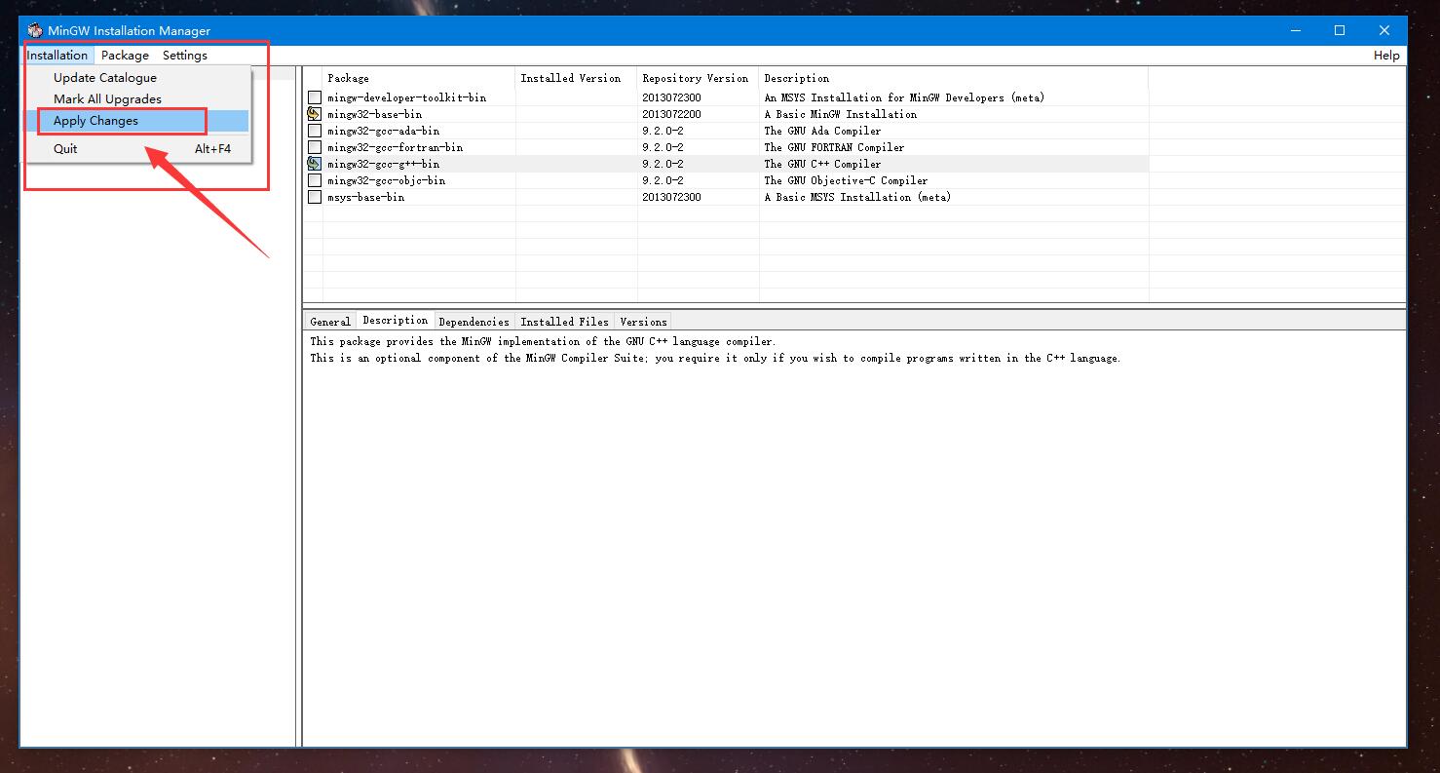Open the Settings menu
The image size is (1440, 773).
click(185, 56)
